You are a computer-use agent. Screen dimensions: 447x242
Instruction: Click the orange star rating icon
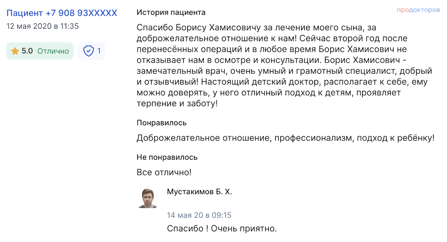click(x=15, y=51)
